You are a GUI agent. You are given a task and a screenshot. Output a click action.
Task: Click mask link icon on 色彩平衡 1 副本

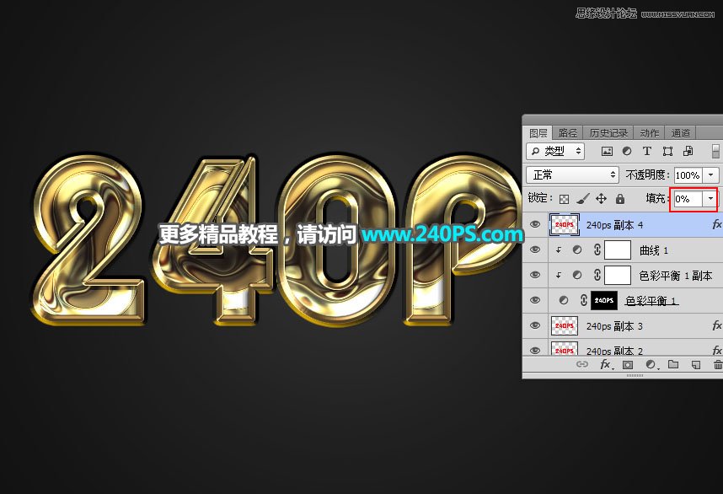(597, 275)
